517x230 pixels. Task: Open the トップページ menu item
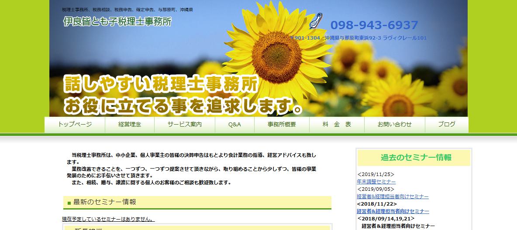click(x=75, y=125)
